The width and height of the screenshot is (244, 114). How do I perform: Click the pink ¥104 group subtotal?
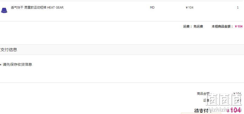239,26
